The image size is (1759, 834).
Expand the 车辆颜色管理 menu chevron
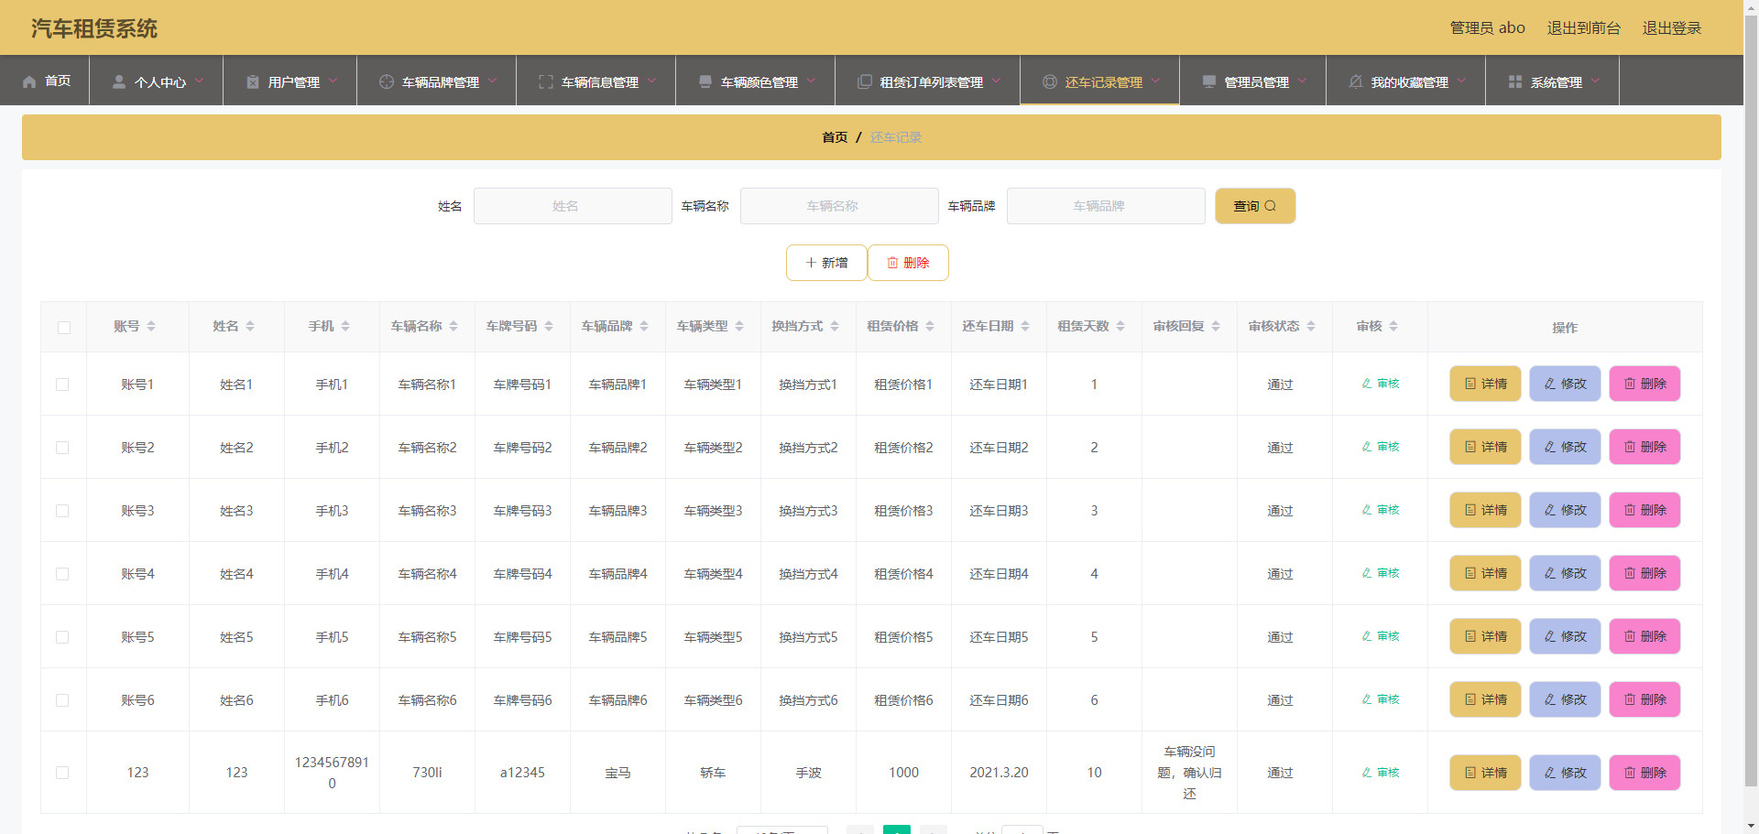(x=811, y=81)
